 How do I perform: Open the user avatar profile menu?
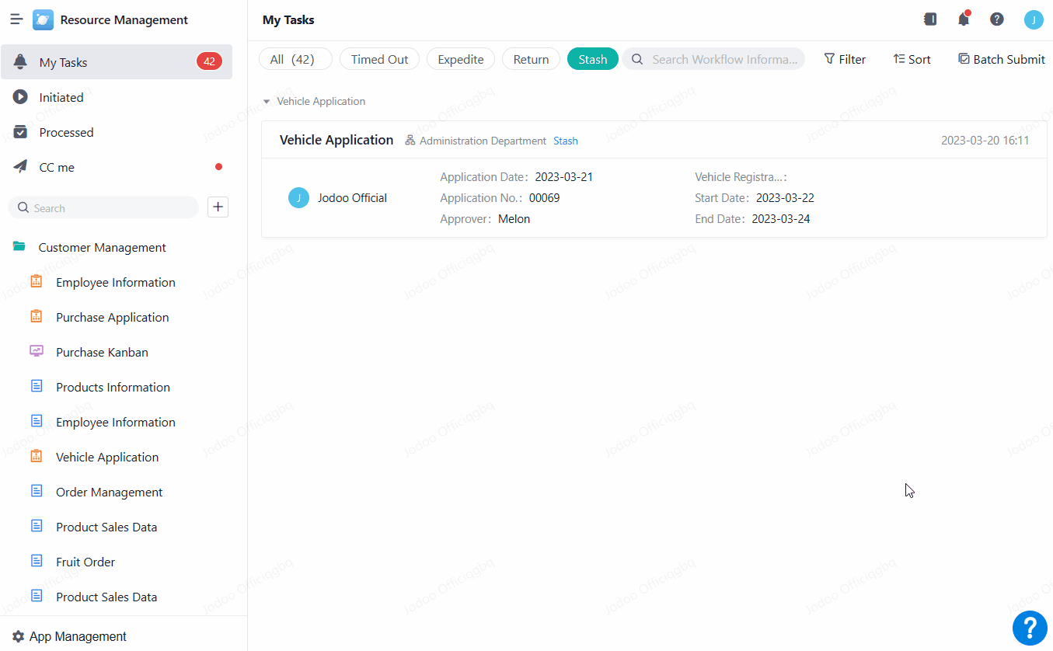pyautogui.click(x=1033, y=20)
